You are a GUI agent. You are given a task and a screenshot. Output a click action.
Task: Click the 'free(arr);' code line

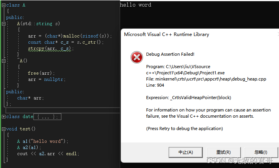(x=41, y=73)
